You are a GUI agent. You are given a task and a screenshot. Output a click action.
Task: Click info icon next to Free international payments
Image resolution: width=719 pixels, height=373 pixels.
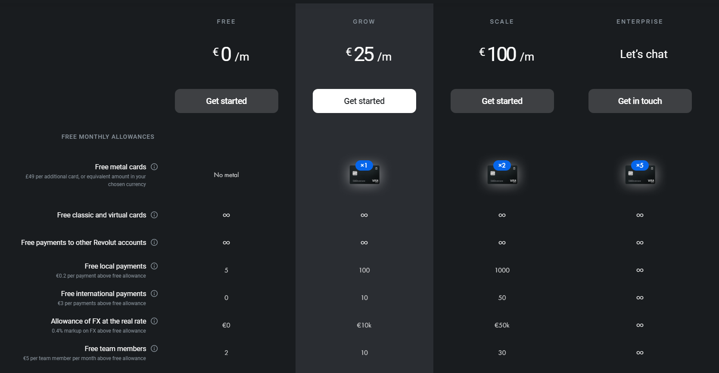154,294
